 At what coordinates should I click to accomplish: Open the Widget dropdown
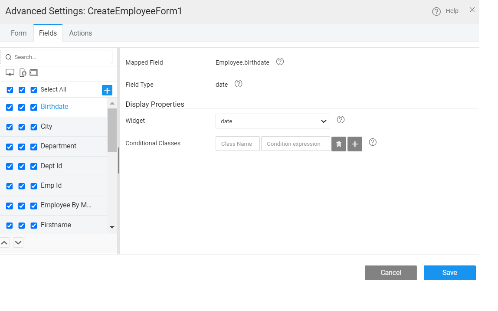(272, 121)
